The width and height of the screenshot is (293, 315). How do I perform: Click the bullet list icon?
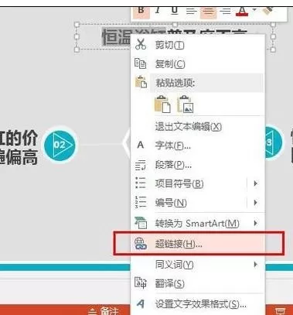coord(141,183)
